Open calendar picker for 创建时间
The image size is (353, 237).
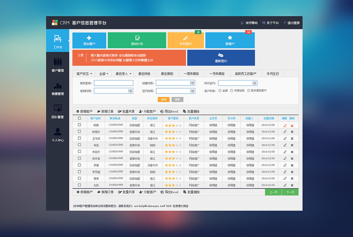click(192, 83)
